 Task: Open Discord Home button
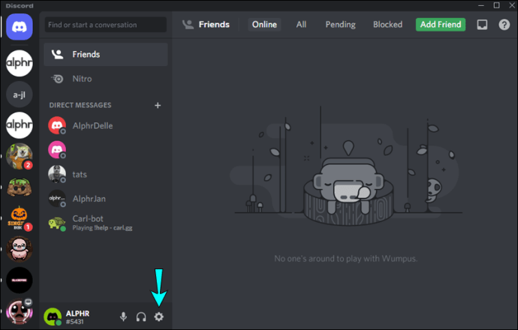[x=20, y=27]
